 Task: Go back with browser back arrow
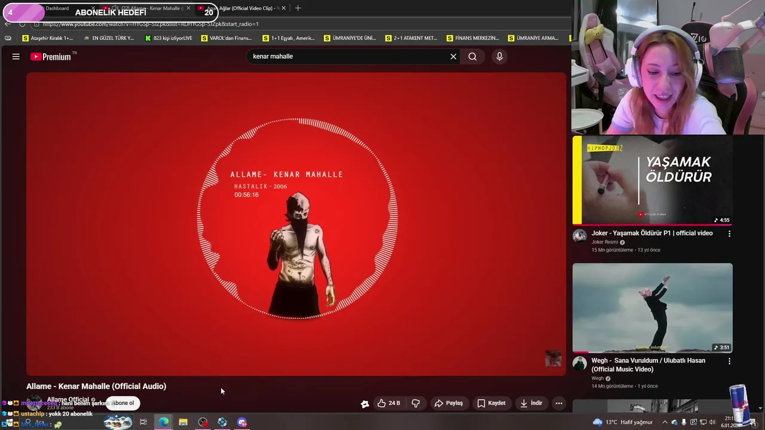click(7, 24)
